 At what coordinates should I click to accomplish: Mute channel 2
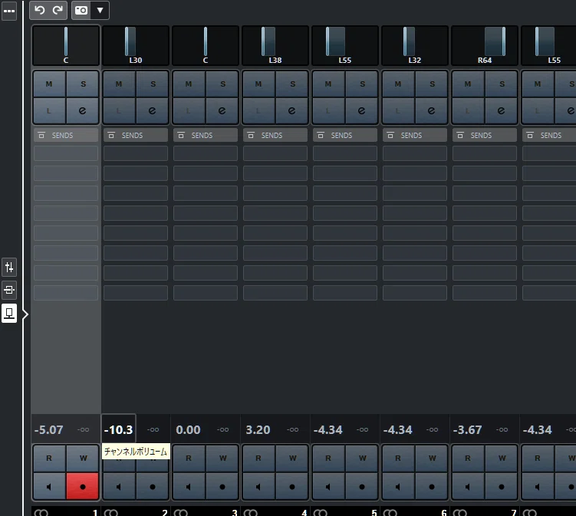tap(119, 84)
